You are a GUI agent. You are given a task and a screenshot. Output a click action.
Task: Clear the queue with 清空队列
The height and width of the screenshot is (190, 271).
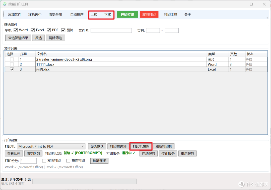click(33, 154)
